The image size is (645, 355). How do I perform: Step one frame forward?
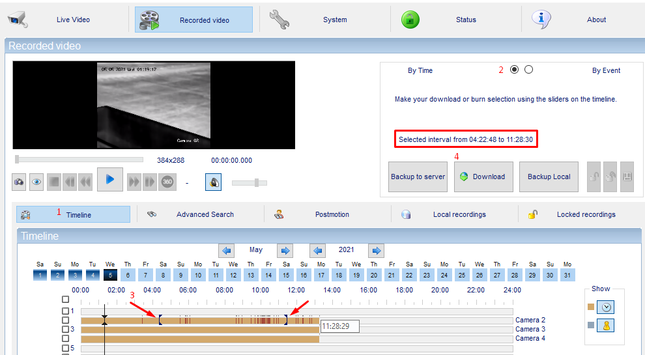pos(150,182)
